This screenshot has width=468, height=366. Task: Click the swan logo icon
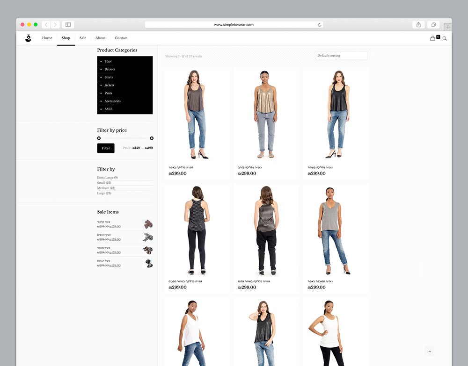pyautogui.click(x=28, y=38)
